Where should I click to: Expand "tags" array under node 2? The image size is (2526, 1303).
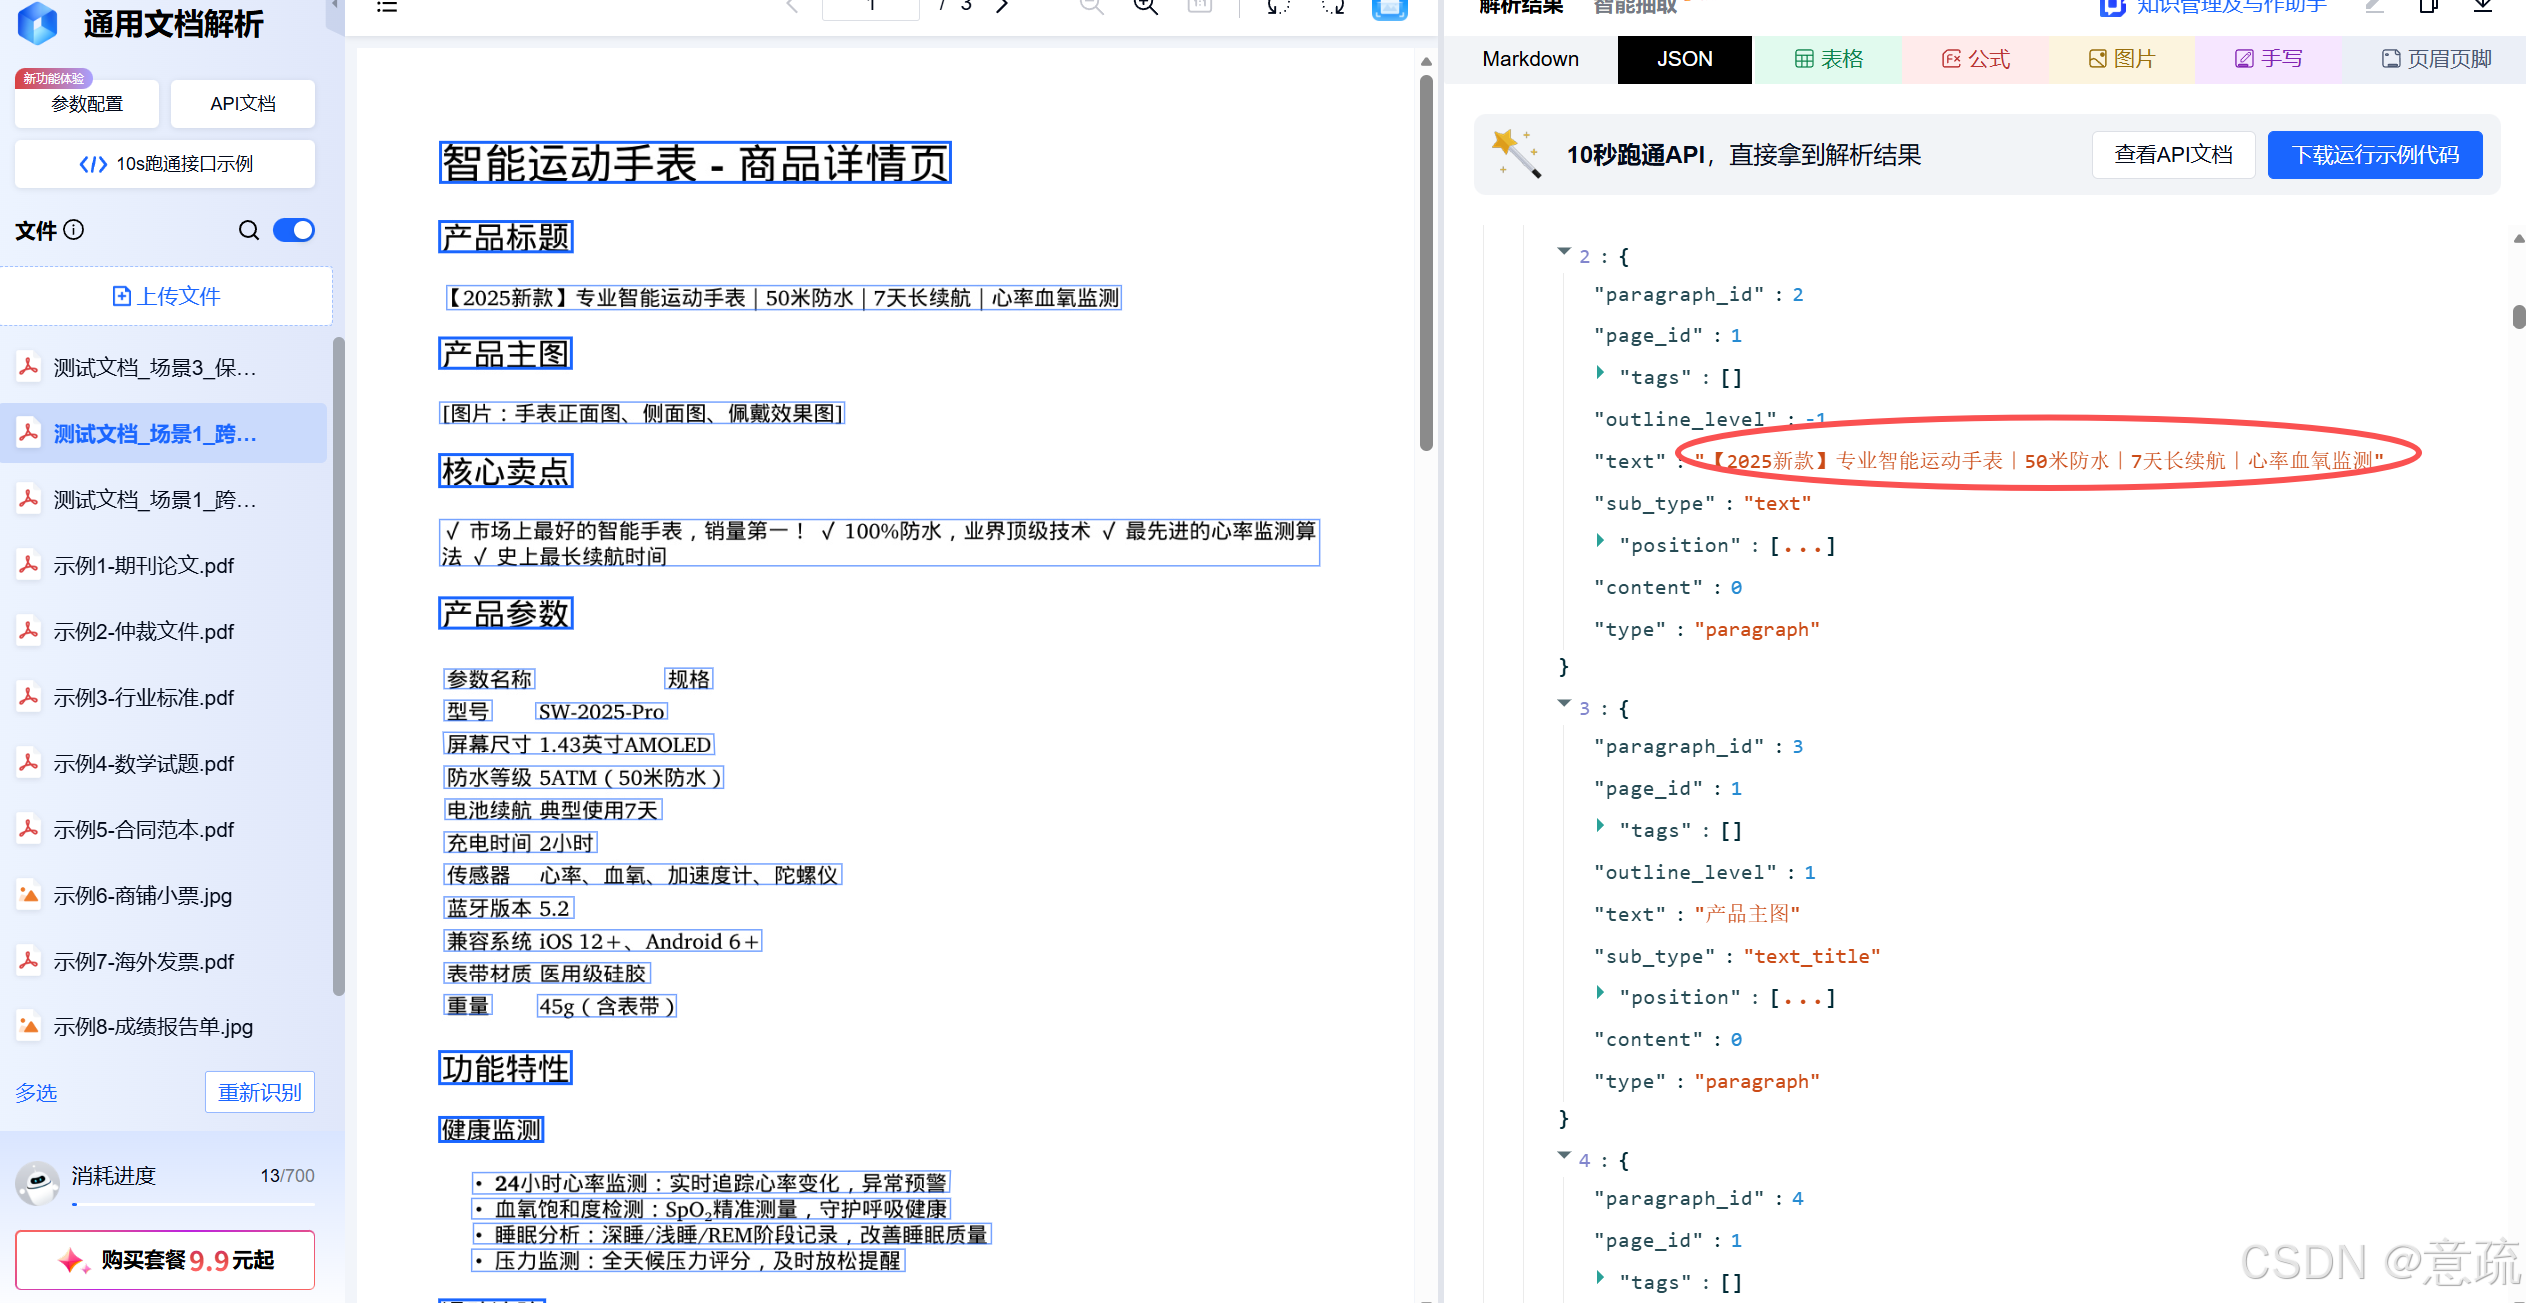tap(1600, 373)
